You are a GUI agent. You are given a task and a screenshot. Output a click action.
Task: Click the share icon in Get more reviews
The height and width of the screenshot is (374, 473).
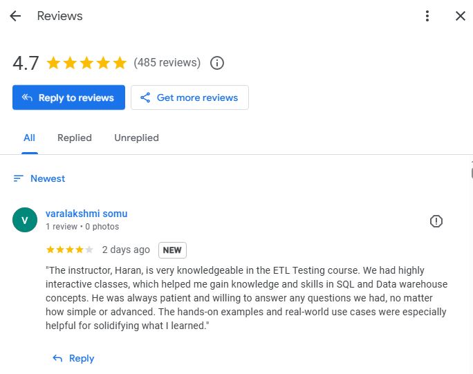145,97
